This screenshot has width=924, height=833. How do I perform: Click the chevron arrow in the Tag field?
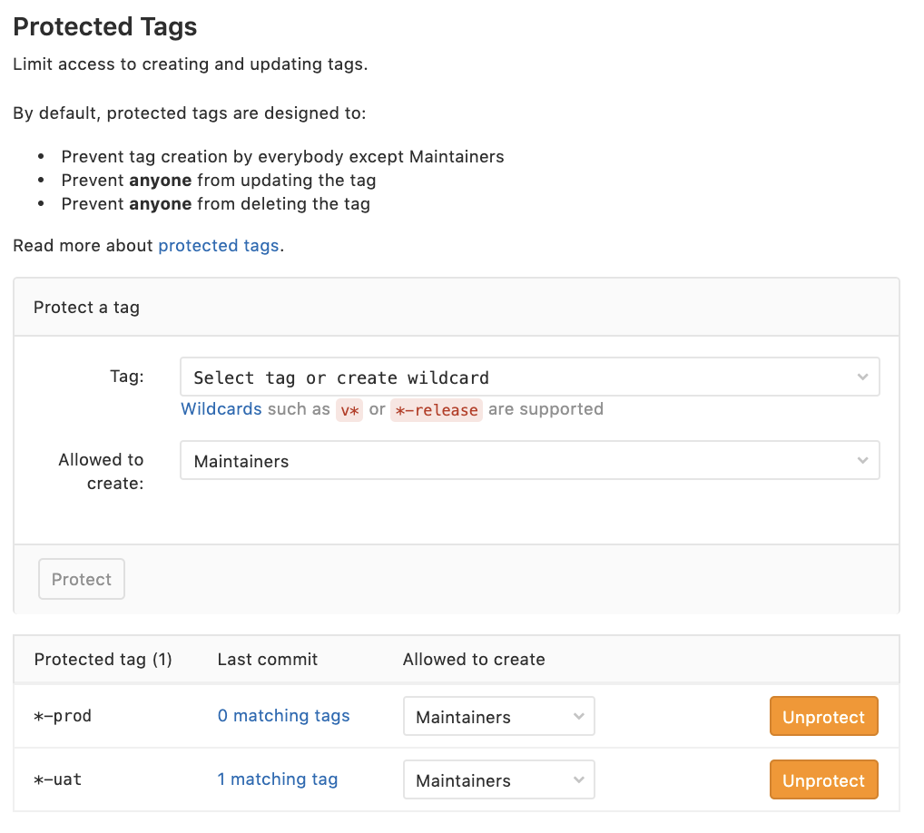click(x=862, y=377)
